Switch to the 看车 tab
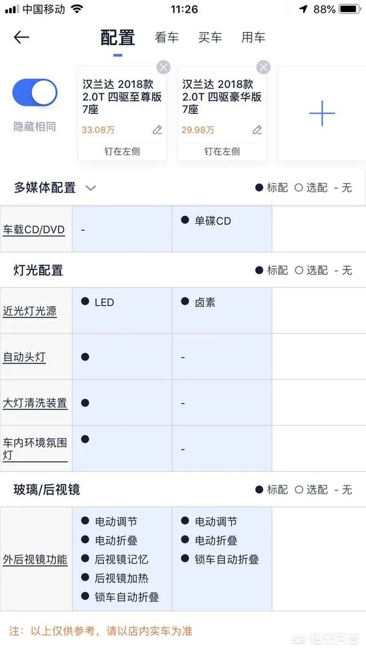Screen dimensions: 366x651 click(x=166, y=37)
